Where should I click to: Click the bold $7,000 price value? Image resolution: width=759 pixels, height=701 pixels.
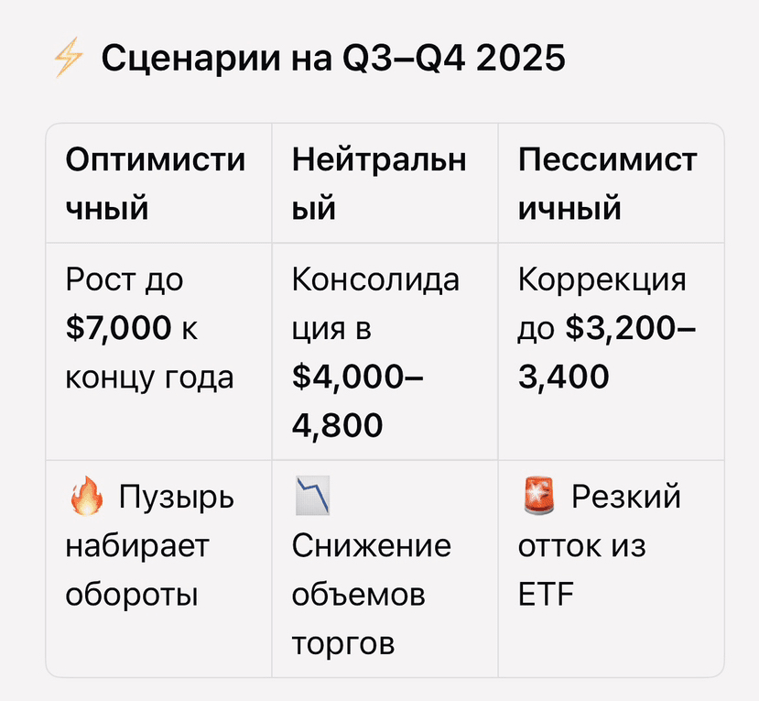119,328
